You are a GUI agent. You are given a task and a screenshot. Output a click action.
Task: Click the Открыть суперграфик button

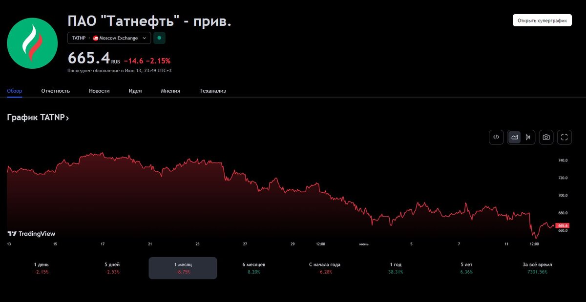542,20
